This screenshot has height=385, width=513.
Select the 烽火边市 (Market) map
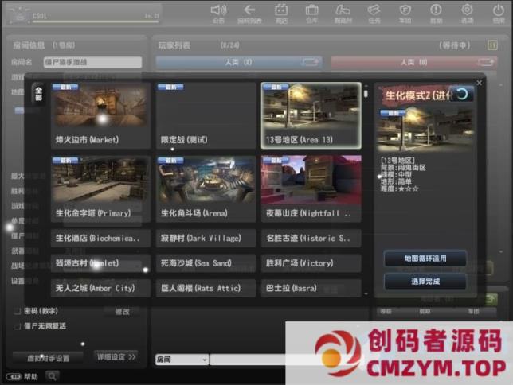100,115
